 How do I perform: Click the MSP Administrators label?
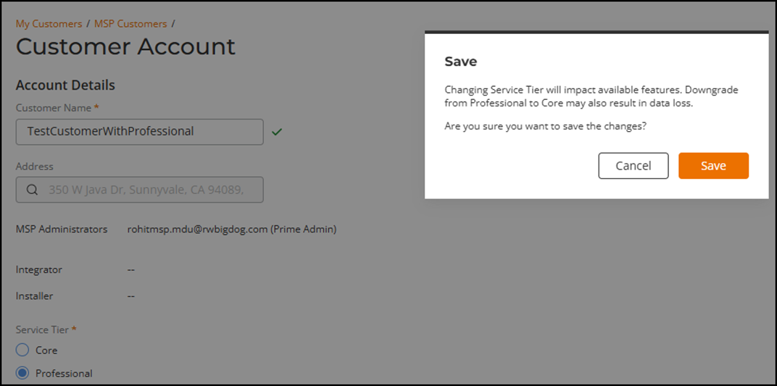[62, 229]
